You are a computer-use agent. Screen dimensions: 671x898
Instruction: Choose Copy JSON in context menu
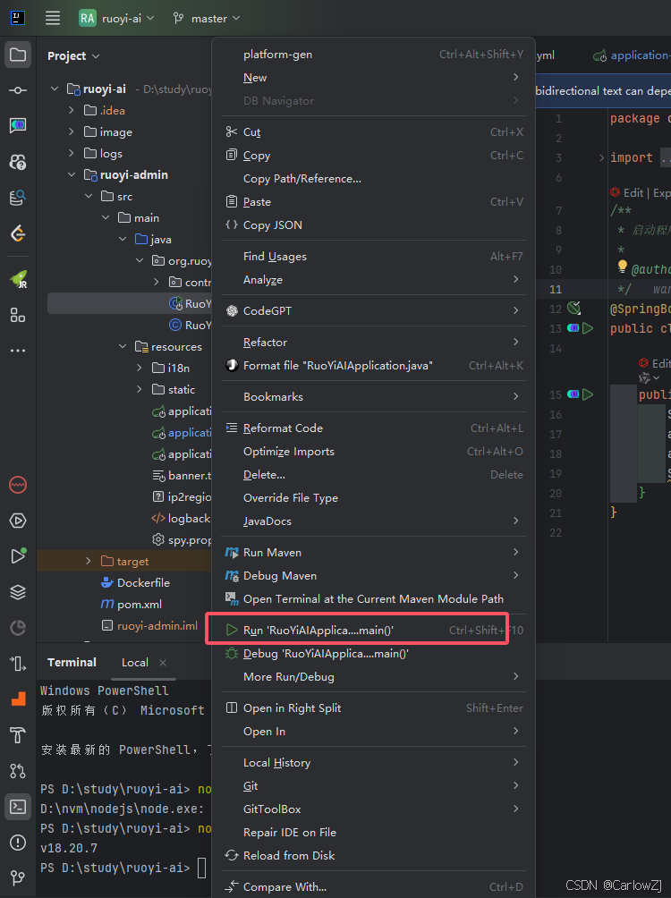[x=373, y=225]
